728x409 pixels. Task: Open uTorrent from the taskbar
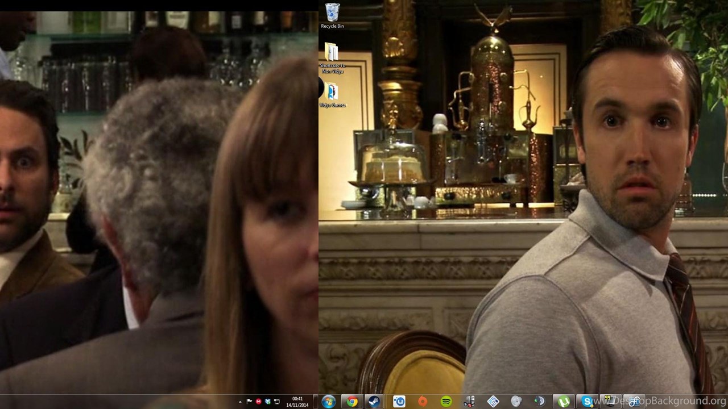coord(563,402)
